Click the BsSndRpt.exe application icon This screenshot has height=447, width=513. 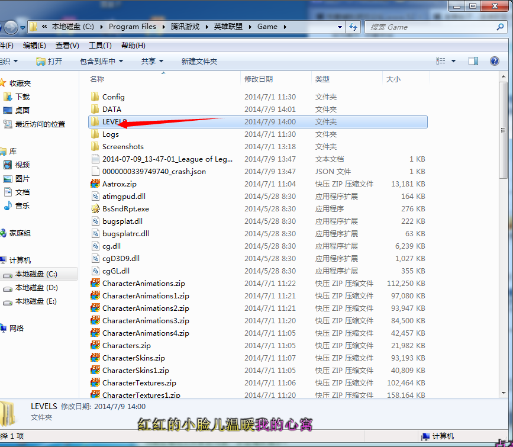pyautogui.click(x=95, y=208)
